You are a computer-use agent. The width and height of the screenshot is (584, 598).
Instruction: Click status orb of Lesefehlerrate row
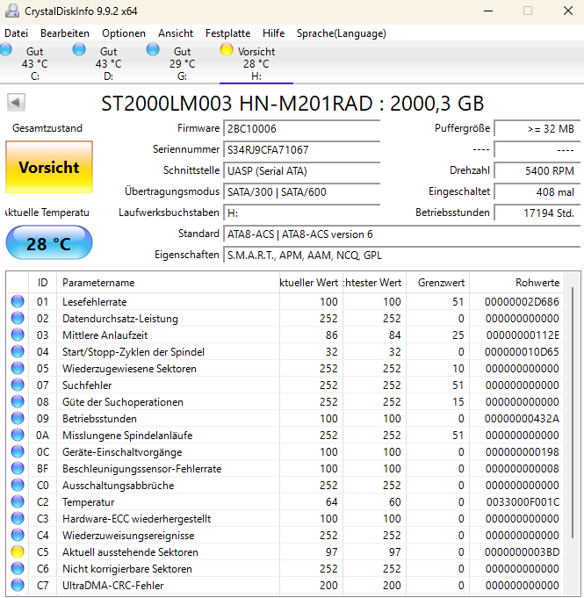click(x=18, y=301)
